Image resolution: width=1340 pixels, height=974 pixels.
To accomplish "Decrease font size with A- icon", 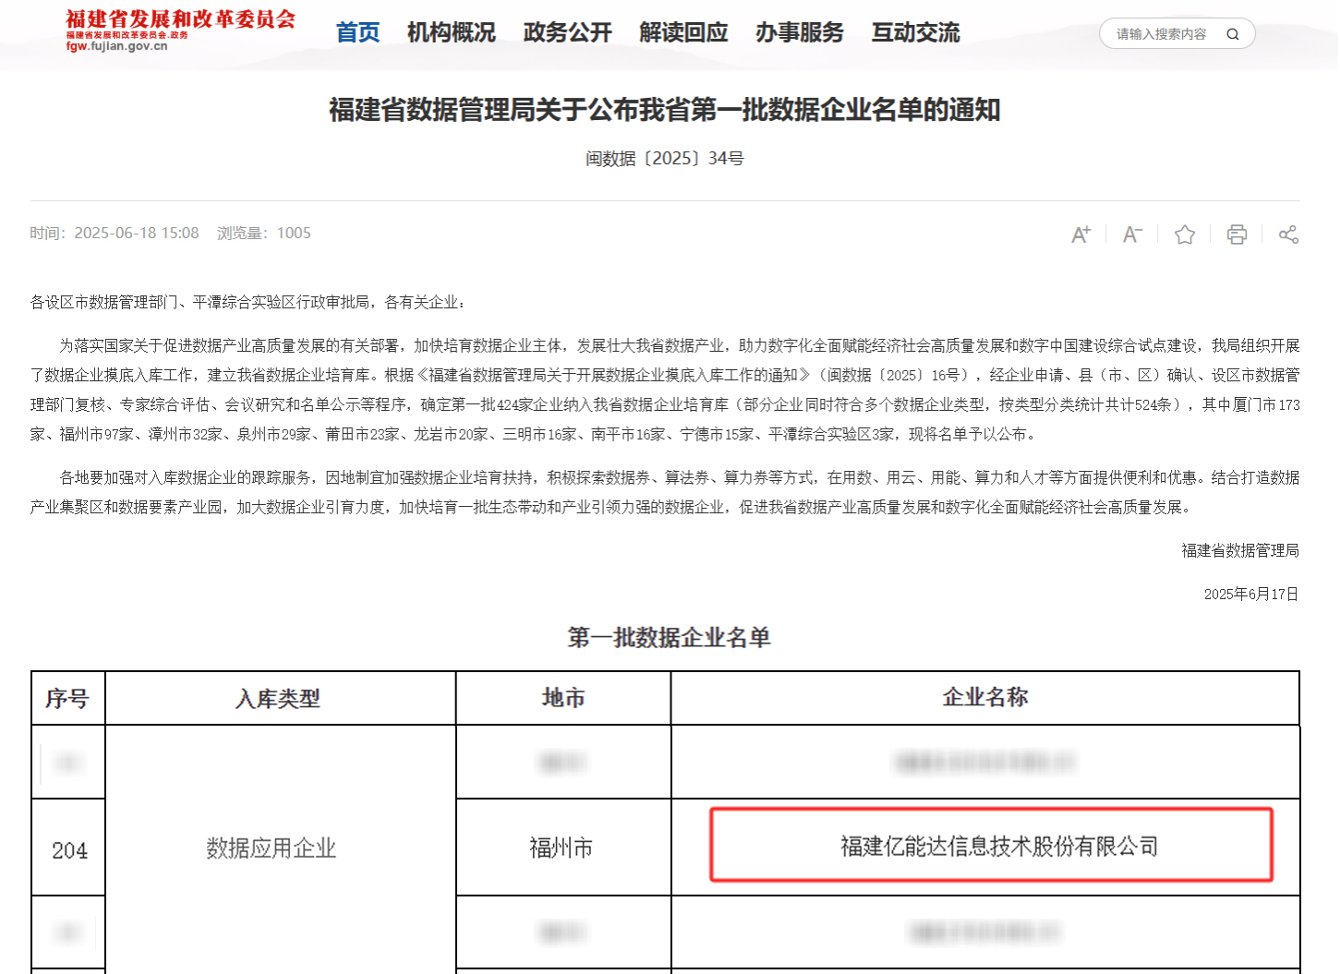I will pos(1132,234).
